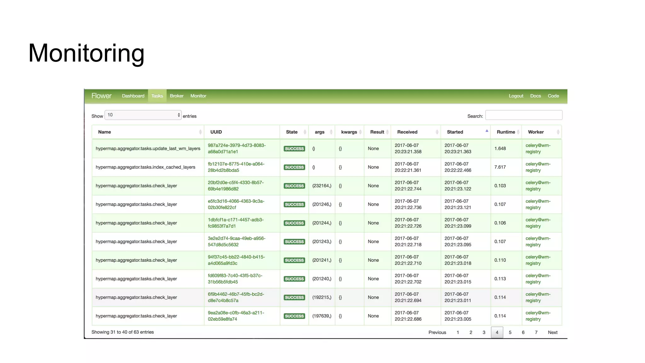Open the Show entries dropdown
Screen dimensions: 645x363
tap(143, 115)
